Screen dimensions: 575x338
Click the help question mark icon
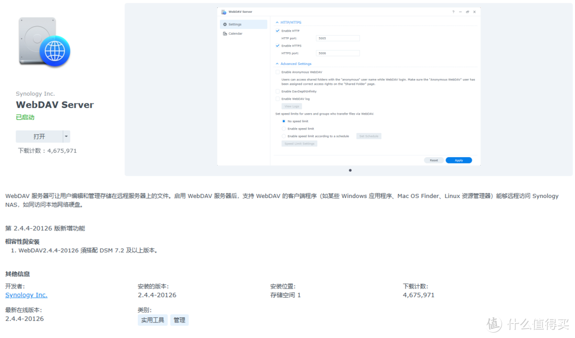pyautogui.click(x=453, y=12)
